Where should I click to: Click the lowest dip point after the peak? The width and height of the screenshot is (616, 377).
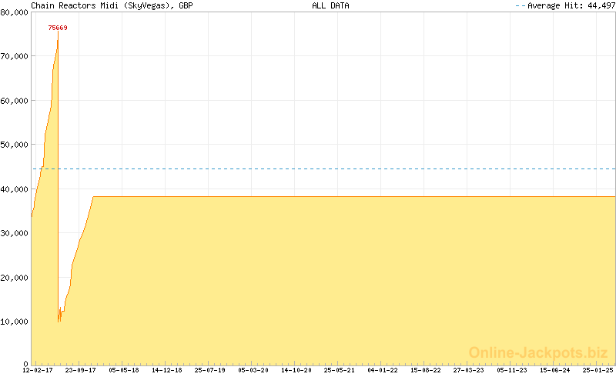59,321
